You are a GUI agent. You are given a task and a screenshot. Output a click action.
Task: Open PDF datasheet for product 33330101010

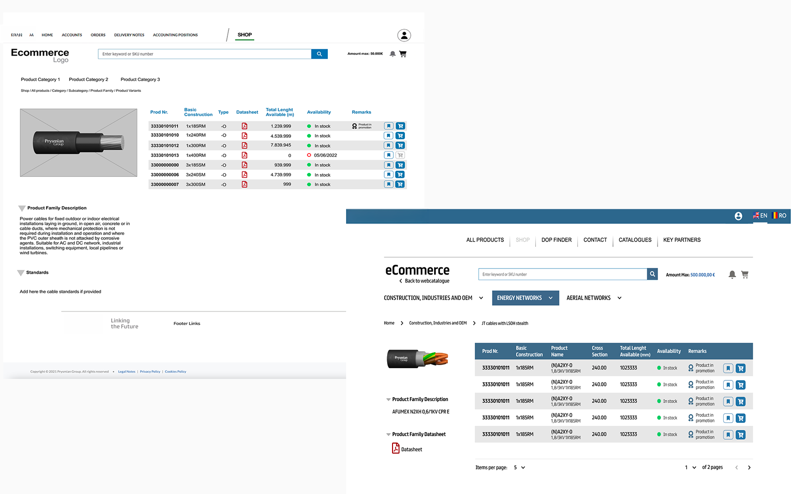tap(244, 136)
